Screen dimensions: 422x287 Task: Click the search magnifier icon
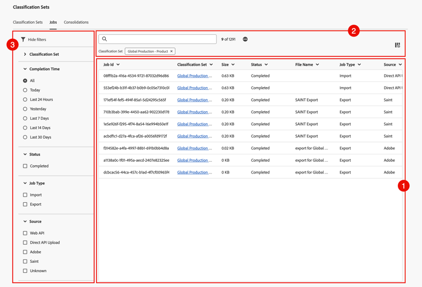pyautogui.click(x=105, y=39)
